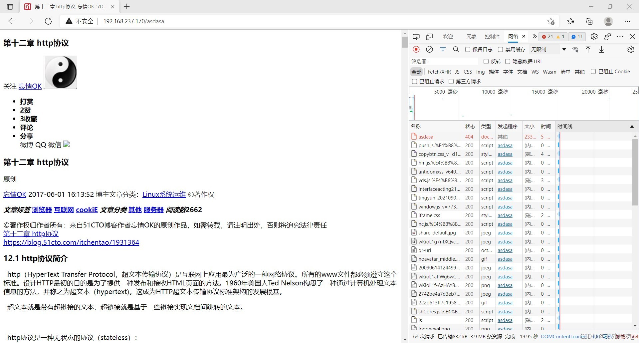Enable 禁用缓存 checkbox
Screen dimensions: 639x343
(500, 50)
